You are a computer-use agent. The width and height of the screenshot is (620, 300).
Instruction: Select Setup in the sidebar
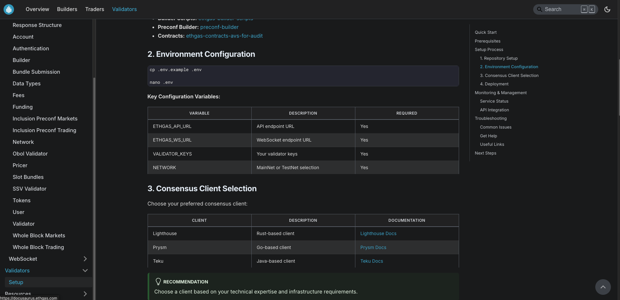pyautogui.click(x=16, y=282)
